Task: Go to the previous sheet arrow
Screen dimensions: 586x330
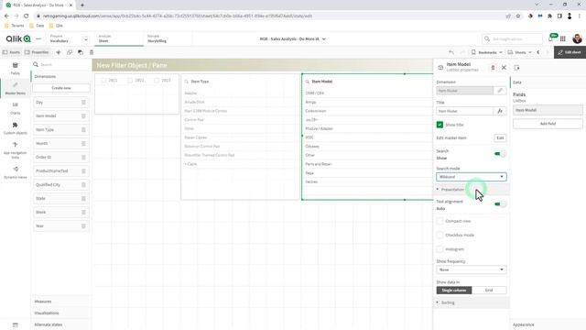Action: pos(538,52)
